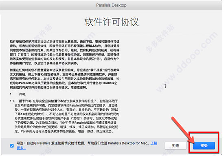
Task: Click the section heading 1. 许可
Action: pos(18,94)
